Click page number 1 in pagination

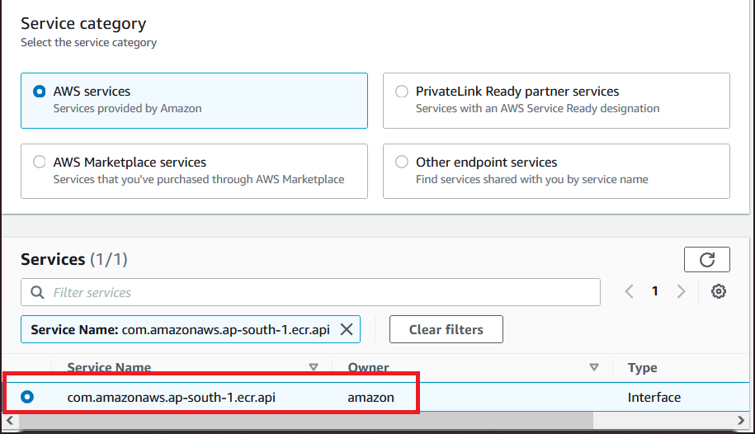click(655, 291)
